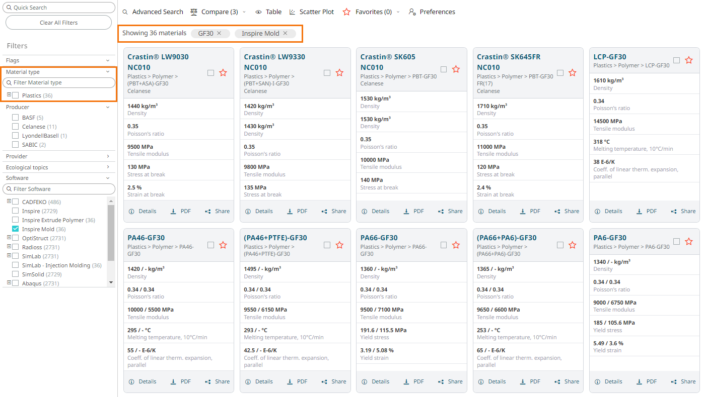Share the Crastin SK605 NC010 card
This screenshot has height=397, width=704.
450,211
